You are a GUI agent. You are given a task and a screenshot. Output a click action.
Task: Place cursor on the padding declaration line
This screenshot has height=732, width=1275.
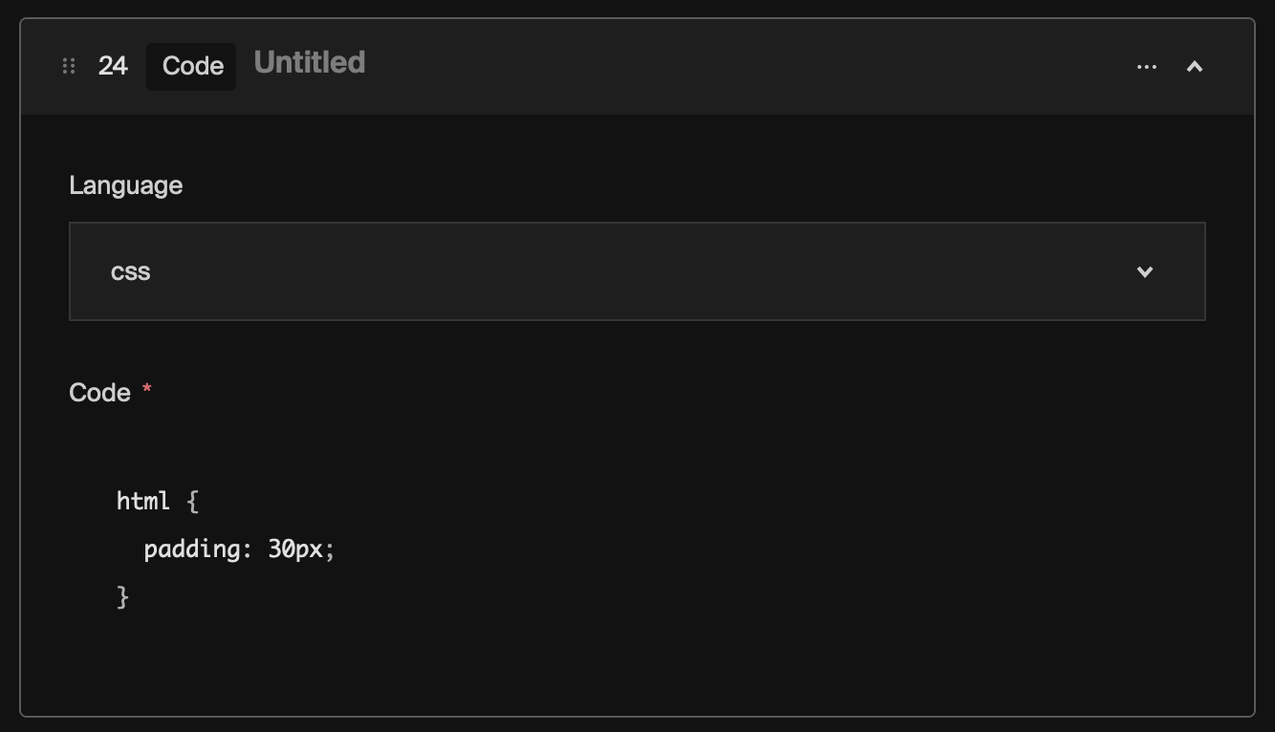[238, 549]
